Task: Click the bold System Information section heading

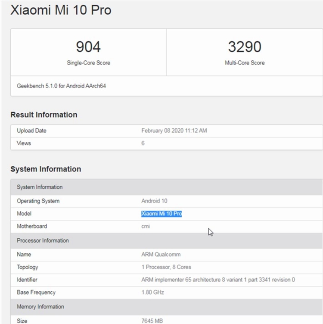Action: click(x=46, y=169)
